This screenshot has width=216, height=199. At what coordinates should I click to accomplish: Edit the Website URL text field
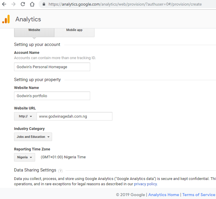(x=74, y=116)
